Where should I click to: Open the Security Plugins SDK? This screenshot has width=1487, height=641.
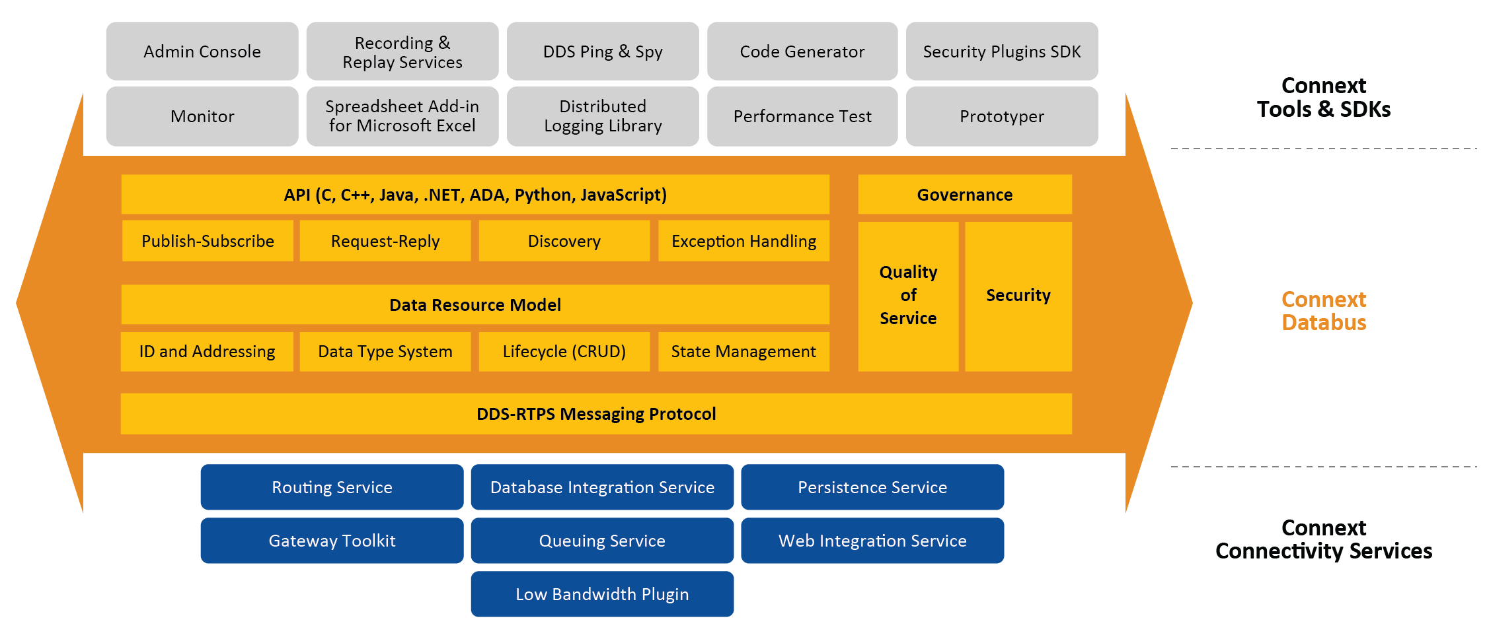(1002, 51)
